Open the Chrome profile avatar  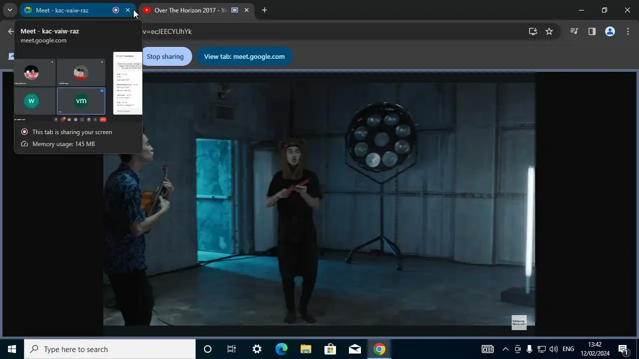coord(610,31)
